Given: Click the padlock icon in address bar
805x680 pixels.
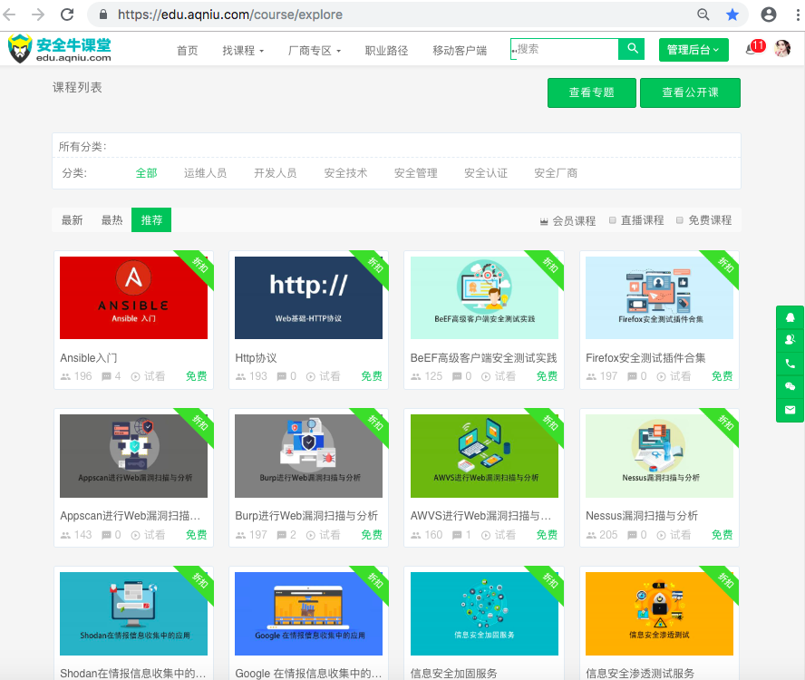Looking at the screenshot, I should click(103, 15).
